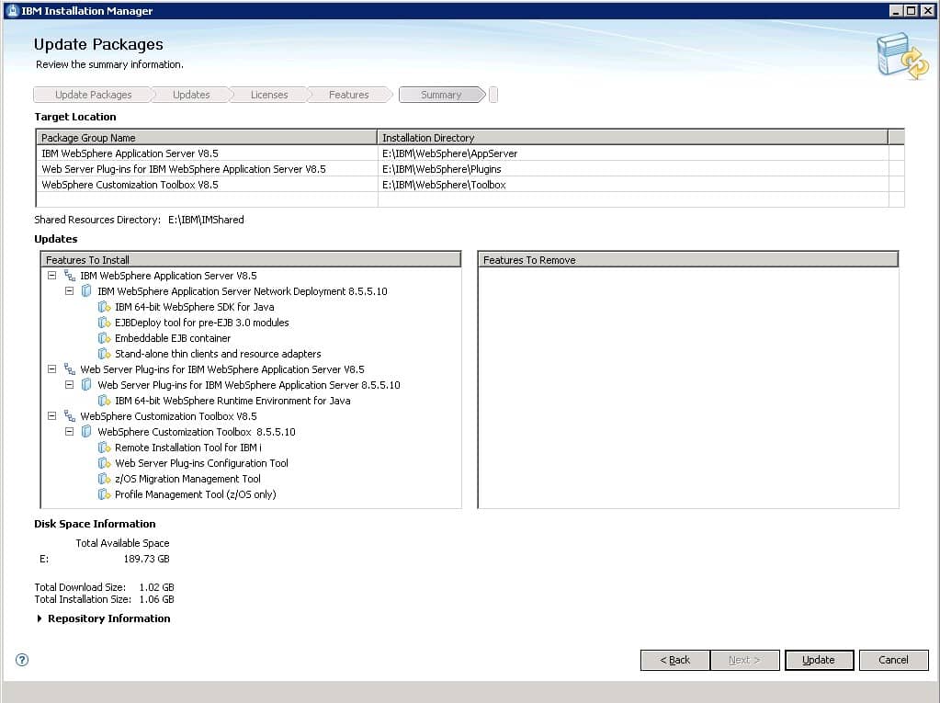
Task: Select the Web Server Plug-ins table row name
Action: (x=184, y=169)
